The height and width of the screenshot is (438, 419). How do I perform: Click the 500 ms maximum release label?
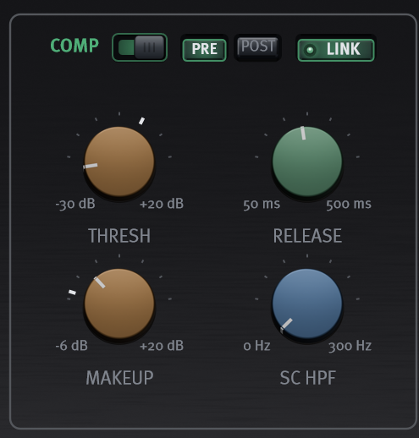(x=349, y=204)
